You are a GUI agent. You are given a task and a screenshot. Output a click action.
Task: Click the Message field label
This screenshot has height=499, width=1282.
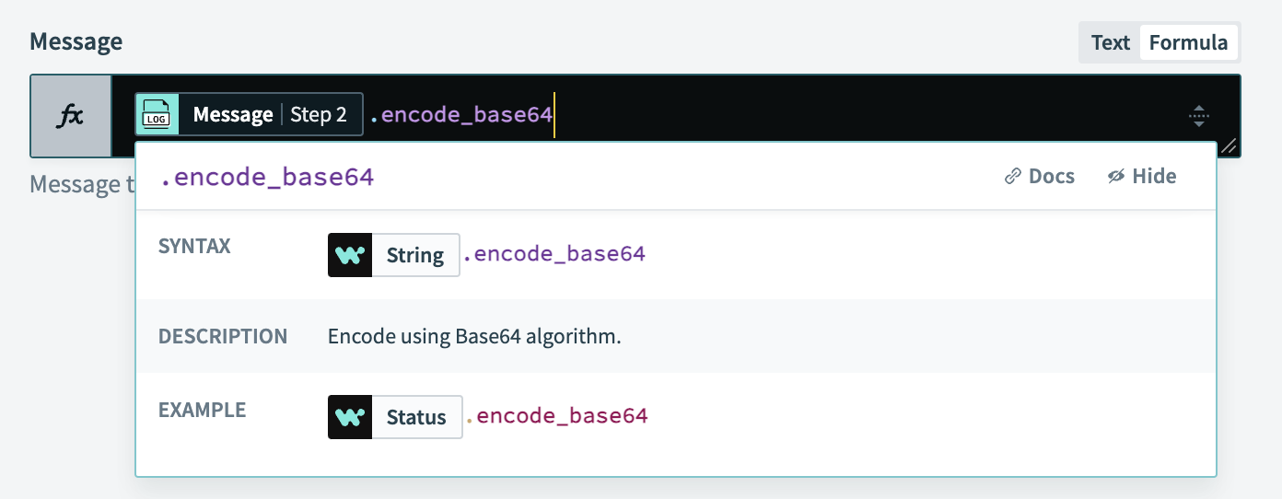click(76, 41)
